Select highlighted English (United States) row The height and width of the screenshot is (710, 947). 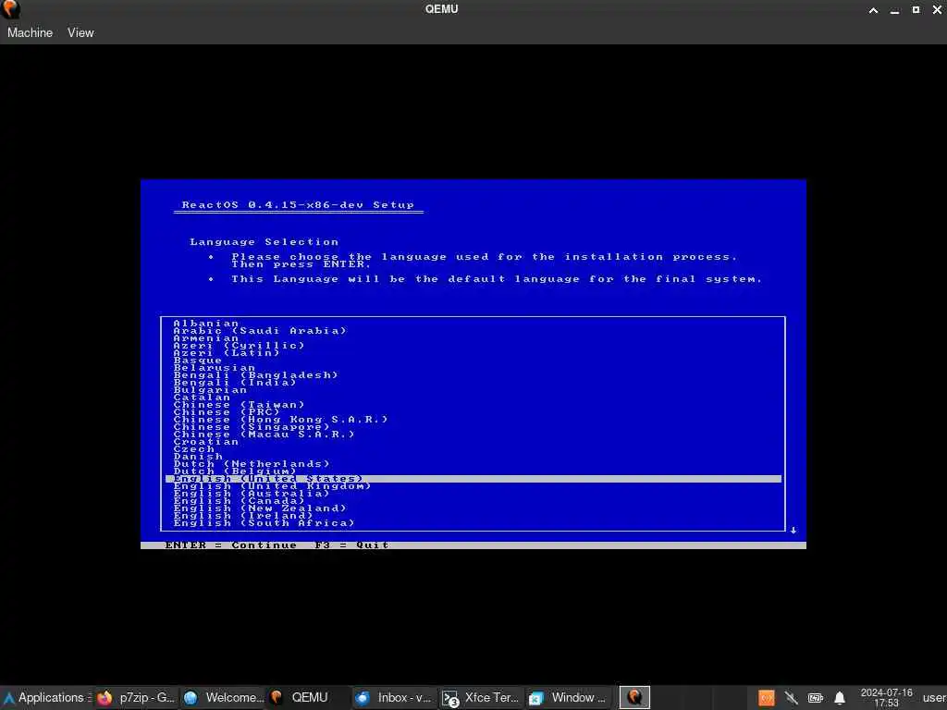click(473, 479)
